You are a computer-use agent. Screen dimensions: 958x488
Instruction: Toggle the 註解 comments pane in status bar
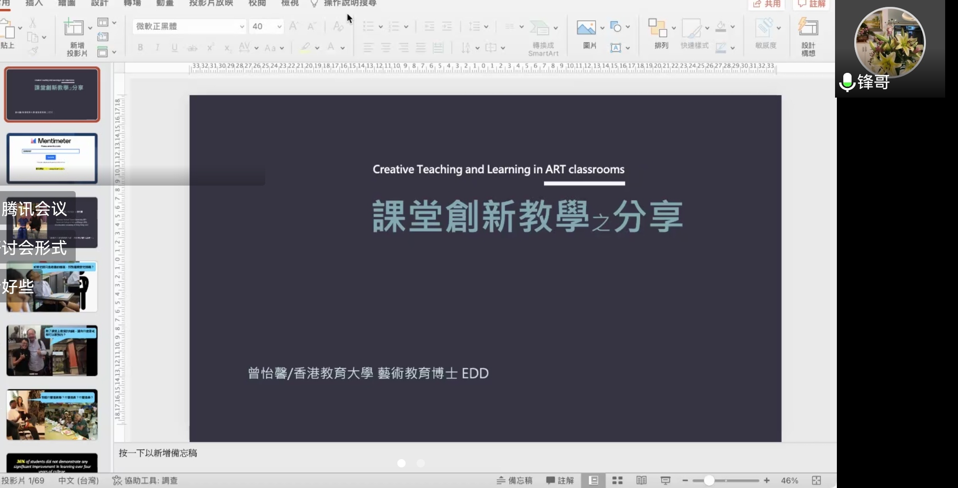click(x=560, y=480)
